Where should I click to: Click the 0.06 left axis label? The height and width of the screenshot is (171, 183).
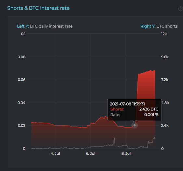pos(21,80)
